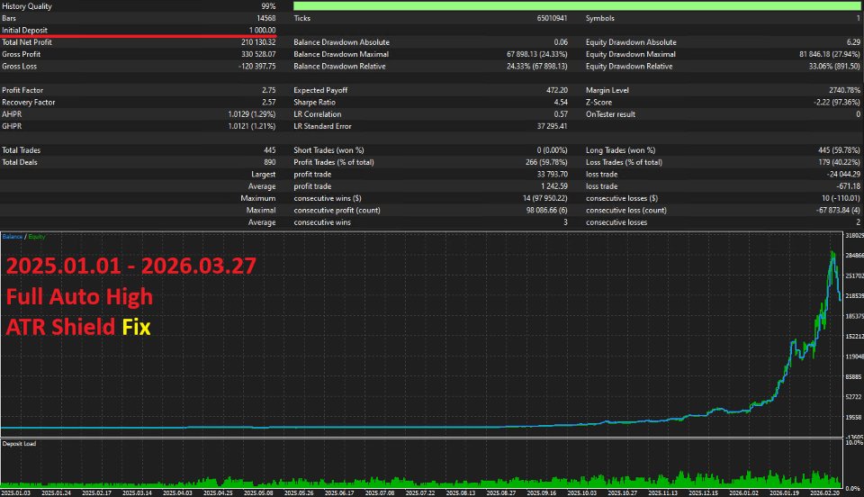Click the Total Trades value 445
Viewport: 864px width, 497px height.
pos(269,150)
